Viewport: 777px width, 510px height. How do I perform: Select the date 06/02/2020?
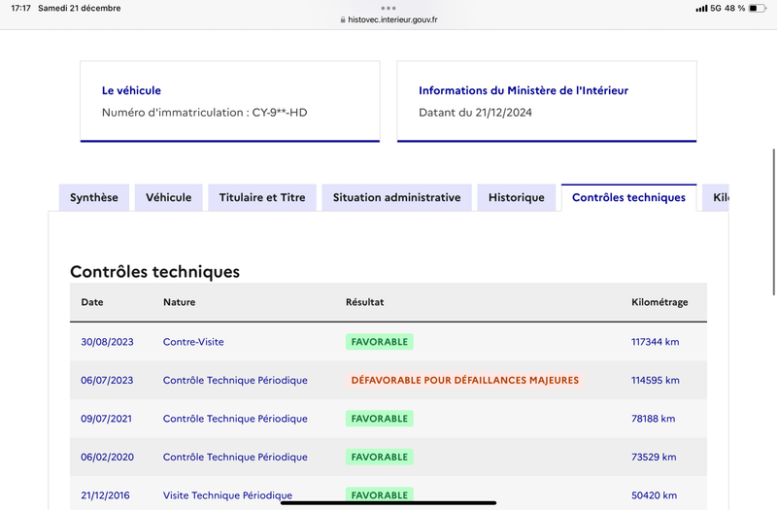point(107,457)
